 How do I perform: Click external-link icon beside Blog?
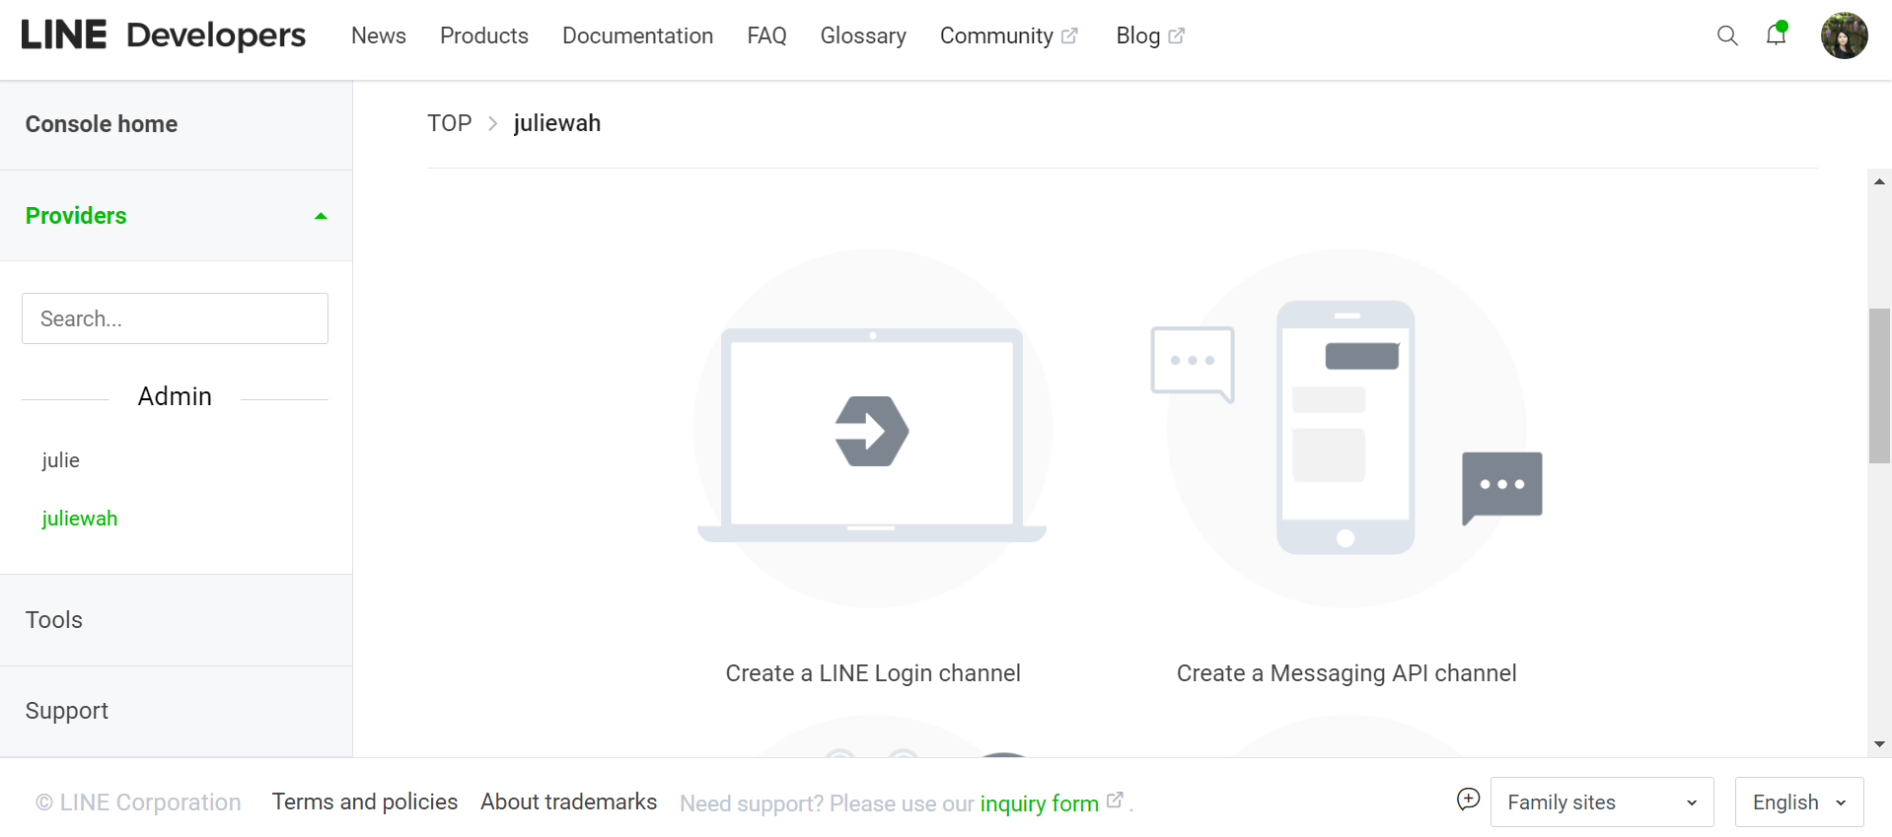click(1176, 35)
